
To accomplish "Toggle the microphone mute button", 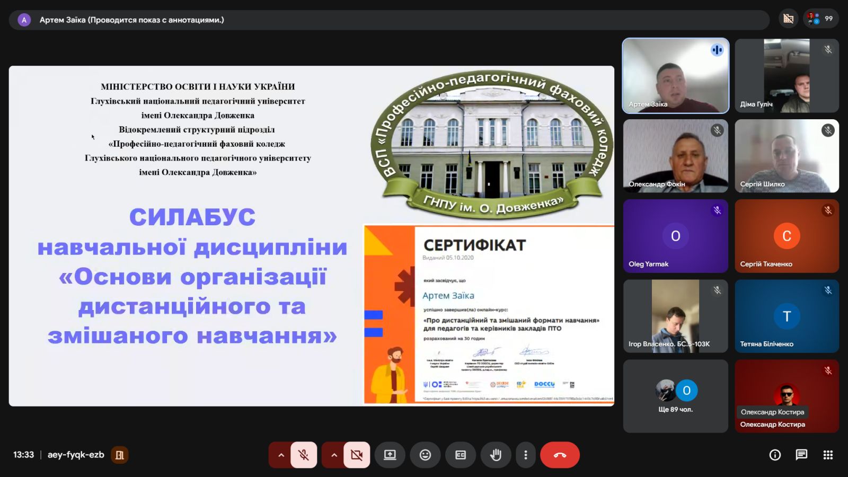I will [304, 455].
